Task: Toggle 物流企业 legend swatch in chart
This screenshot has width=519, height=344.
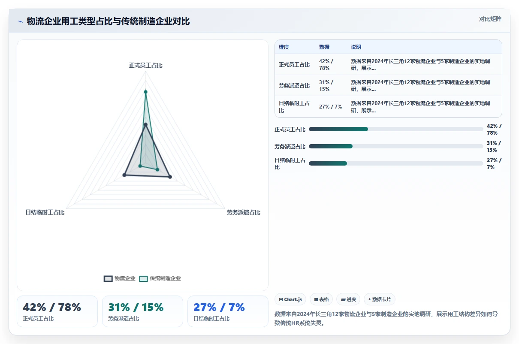Action: point(109,278)
